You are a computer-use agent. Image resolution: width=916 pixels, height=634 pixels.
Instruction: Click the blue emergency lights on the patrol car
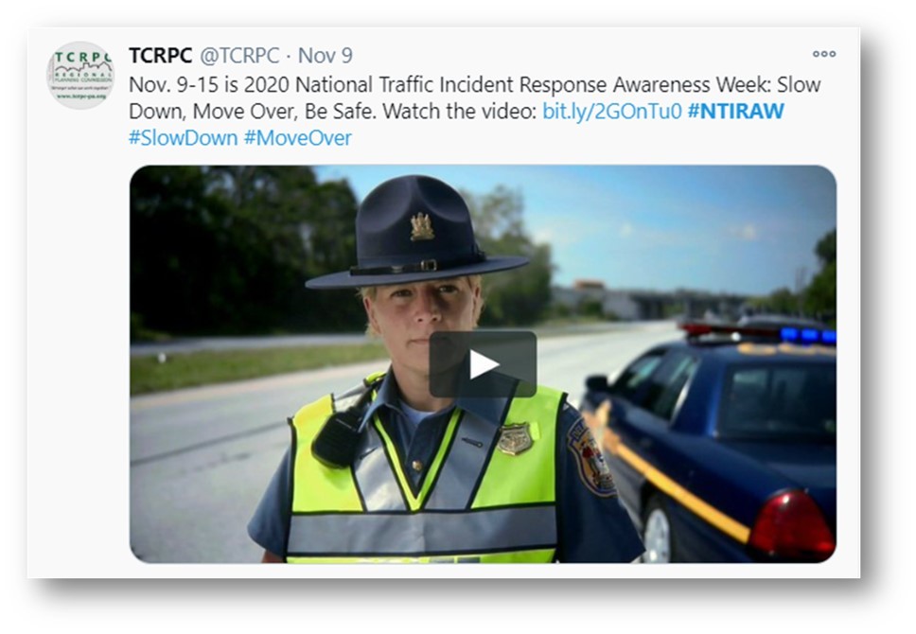[808, 335]
